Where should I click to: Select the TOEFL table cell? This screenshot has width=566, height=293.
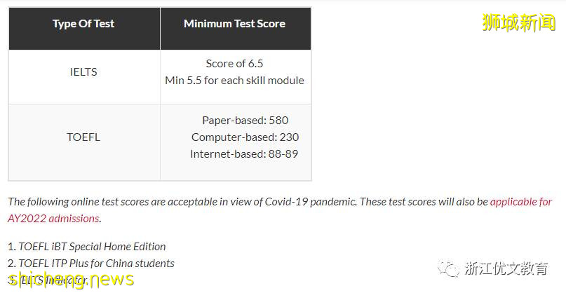pyautogui.click(x=83, y=137)
